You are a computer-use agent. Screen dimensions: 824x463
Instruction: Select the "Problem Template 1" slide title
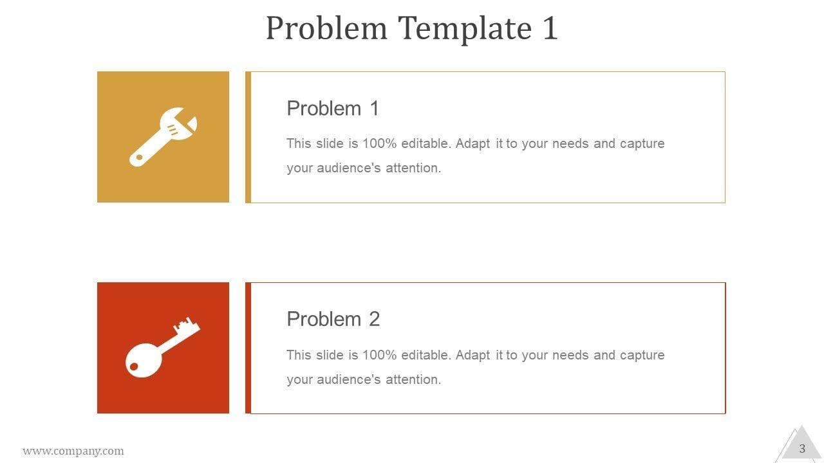click(411, 28)
